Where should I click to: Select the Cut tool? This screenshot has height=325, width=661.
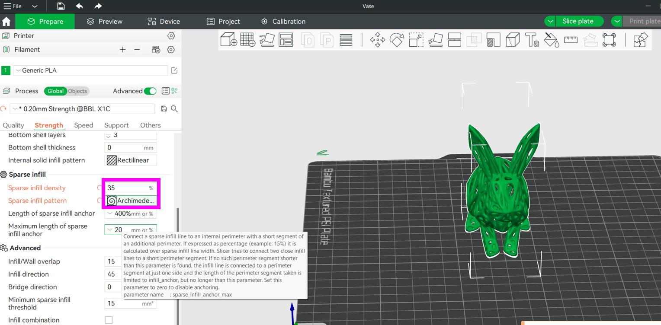tap(454, 40)
